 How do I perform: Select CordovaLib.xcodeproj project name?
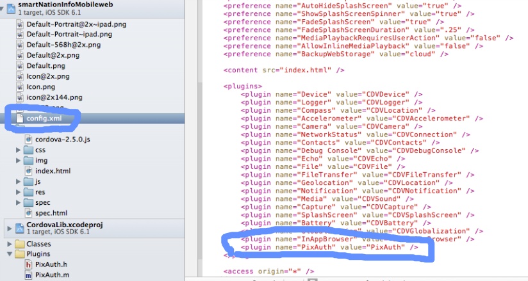65,225
